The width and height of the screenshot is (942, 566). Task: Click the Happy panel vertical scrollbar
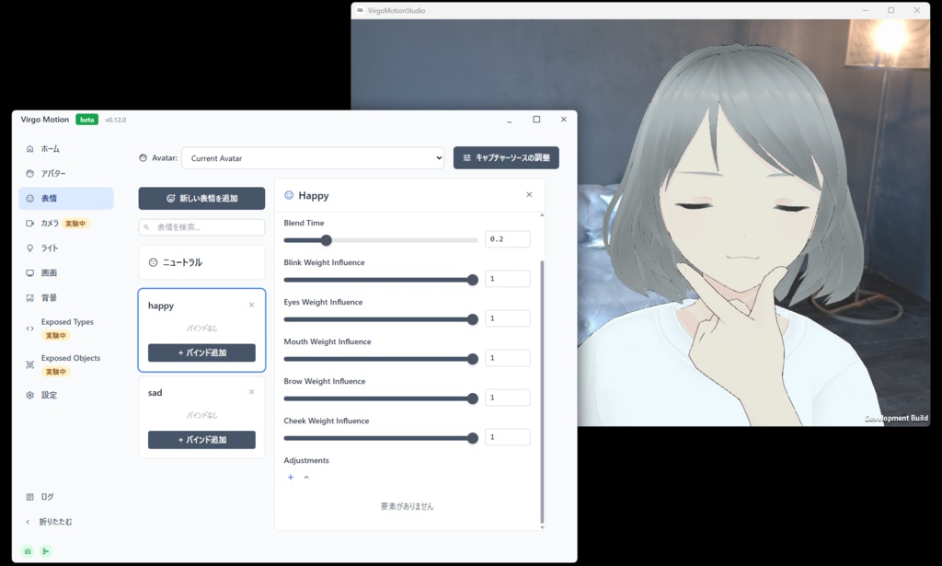542,391
